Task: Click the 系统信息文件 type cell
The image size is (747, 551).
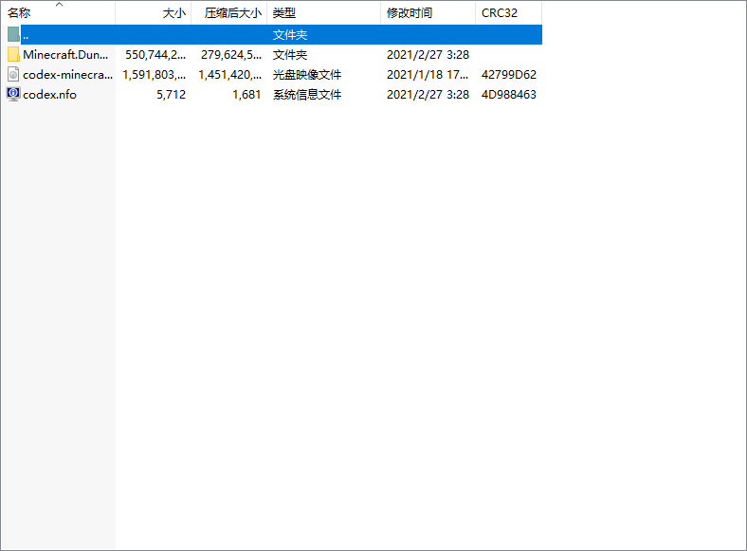Action: point(307,95)
